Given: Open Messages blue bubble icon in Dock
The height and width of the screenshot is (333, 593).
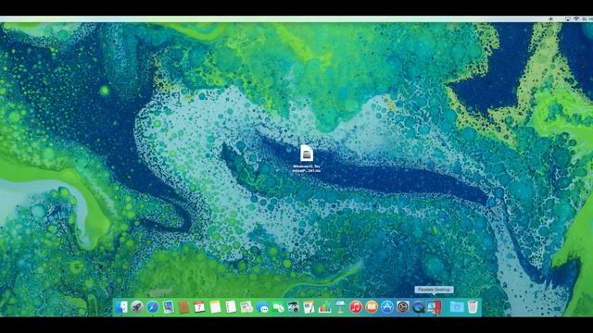Looking at the screenshot, I should pos(262,308).
